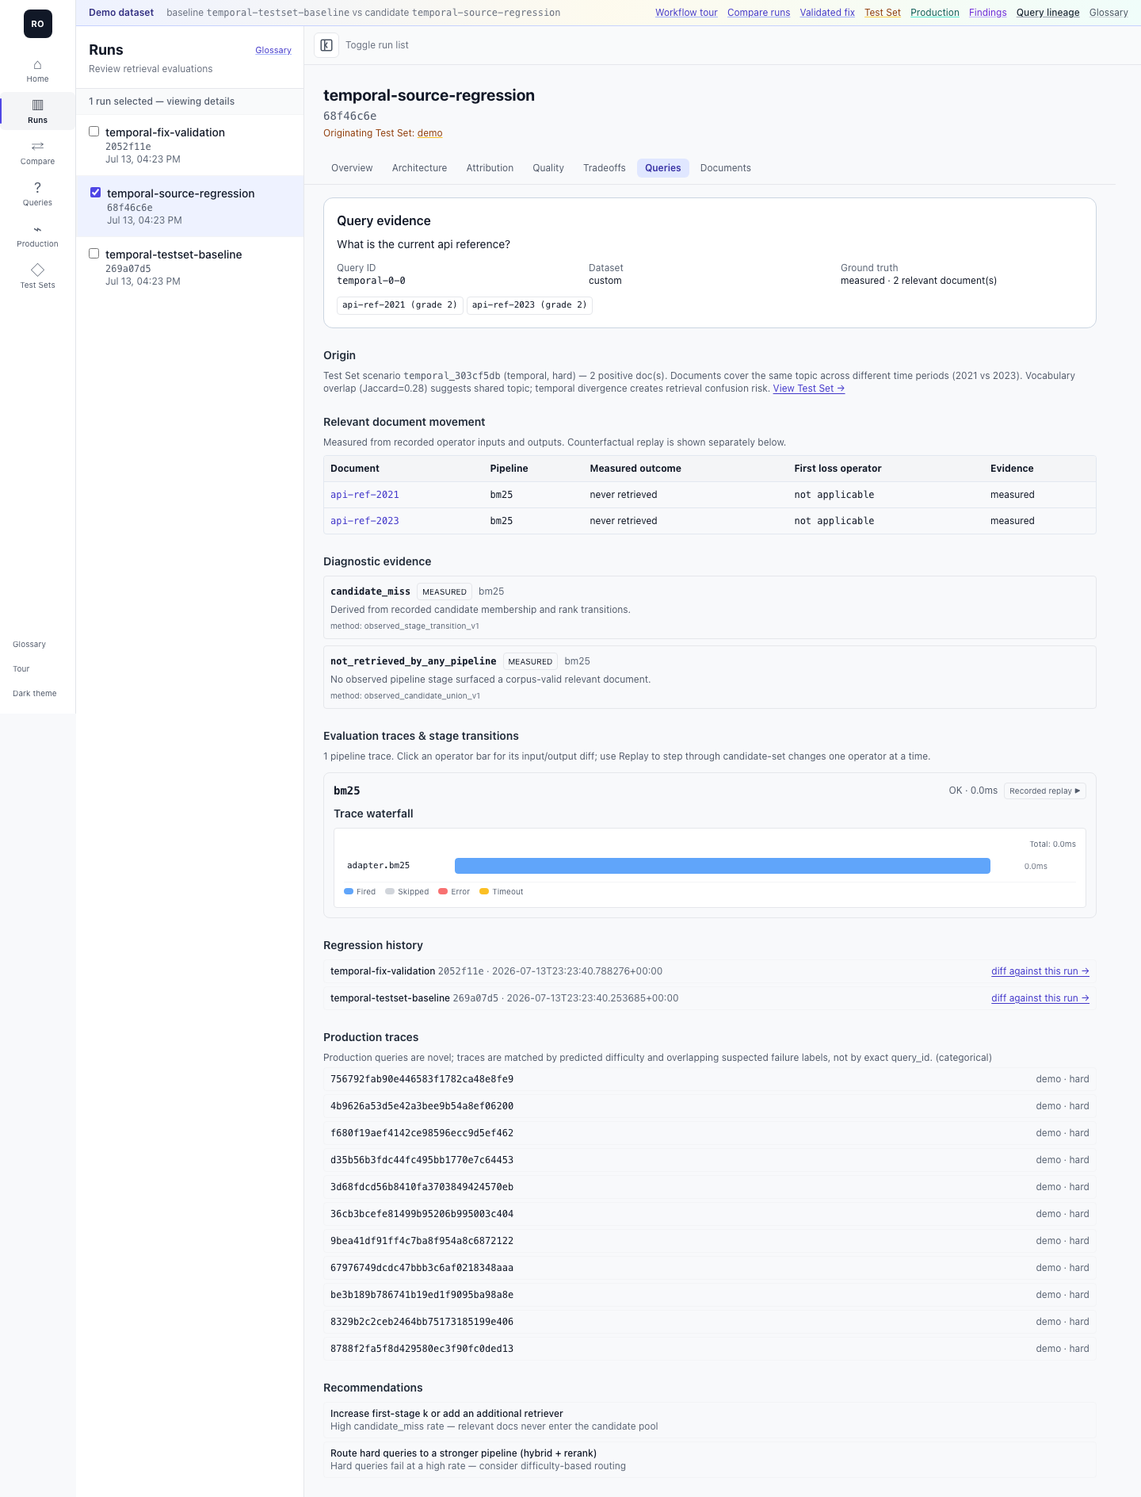Viewport: 1141px width, 1497px height.
Task: Open Validated fix link
Action: [x=827, y=13]
